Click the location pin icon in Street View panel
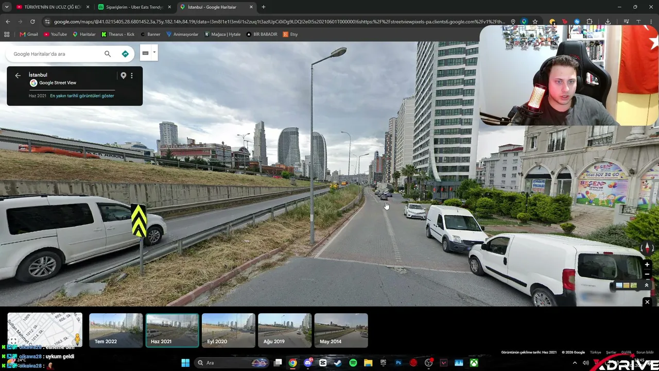Image resolution: width=659 pixels, height=371 pixels. (x=123, y=75)
